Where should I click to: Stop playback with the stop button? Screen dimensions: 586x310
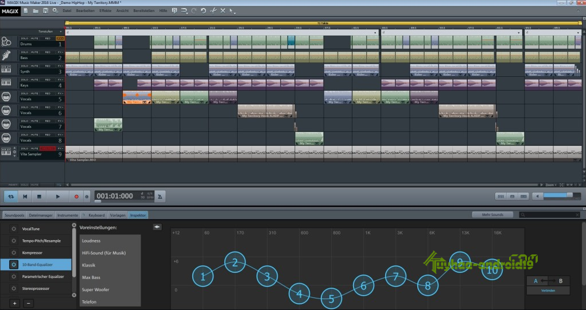pyautogui.click(x=39, y=197)
